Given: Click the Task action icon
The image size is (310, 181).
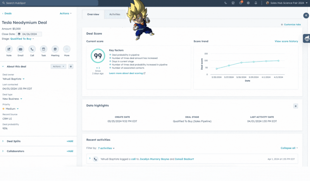Looking at the screenshot, I should [x=44, y=49].
